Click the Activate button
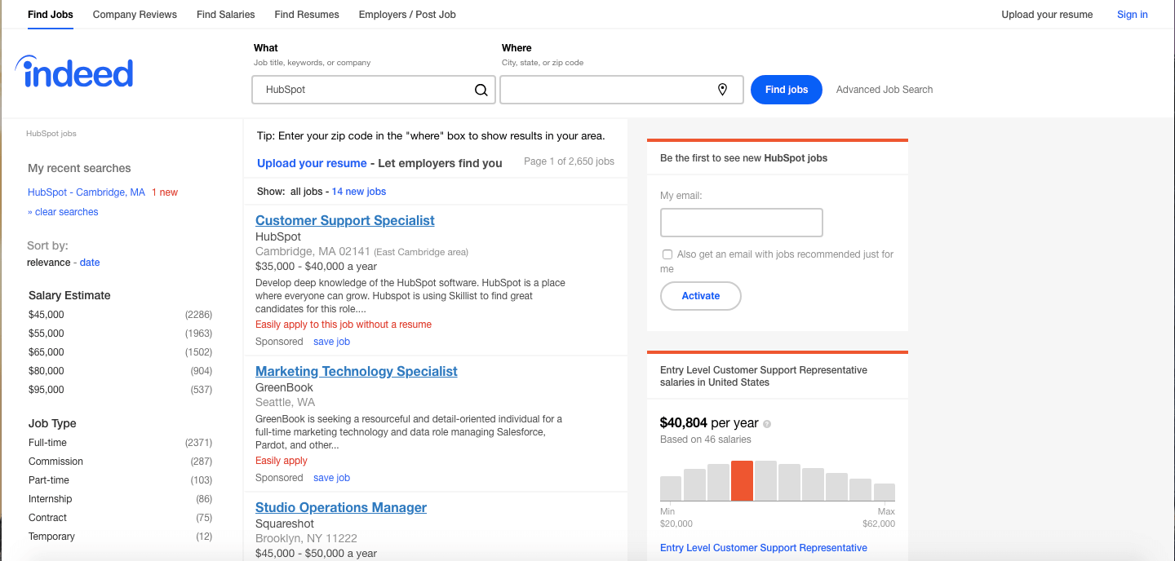This screenshot has width=1175, height=561. (700, 296)
